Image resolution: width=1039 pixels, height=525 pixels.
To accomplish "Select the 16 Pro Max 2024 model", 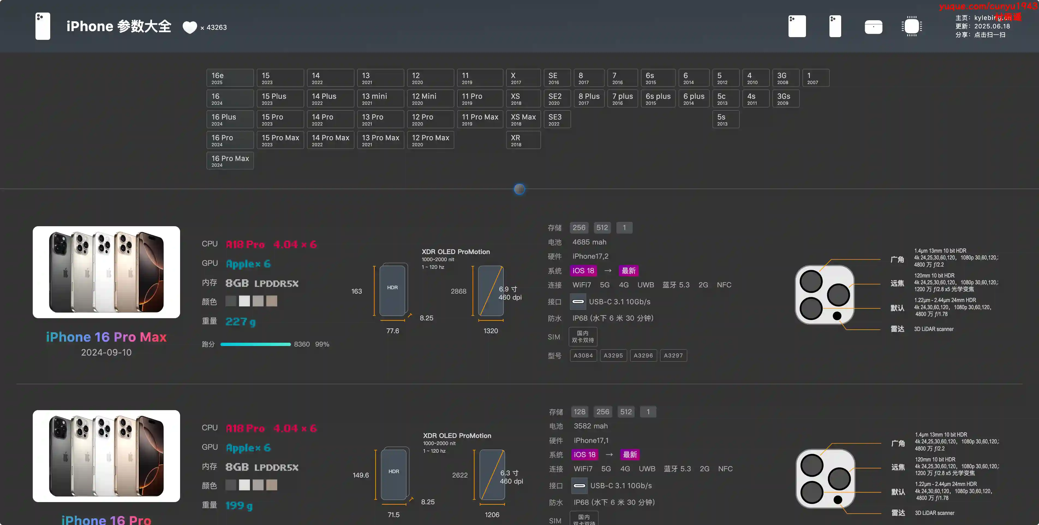I will (230, 160).
